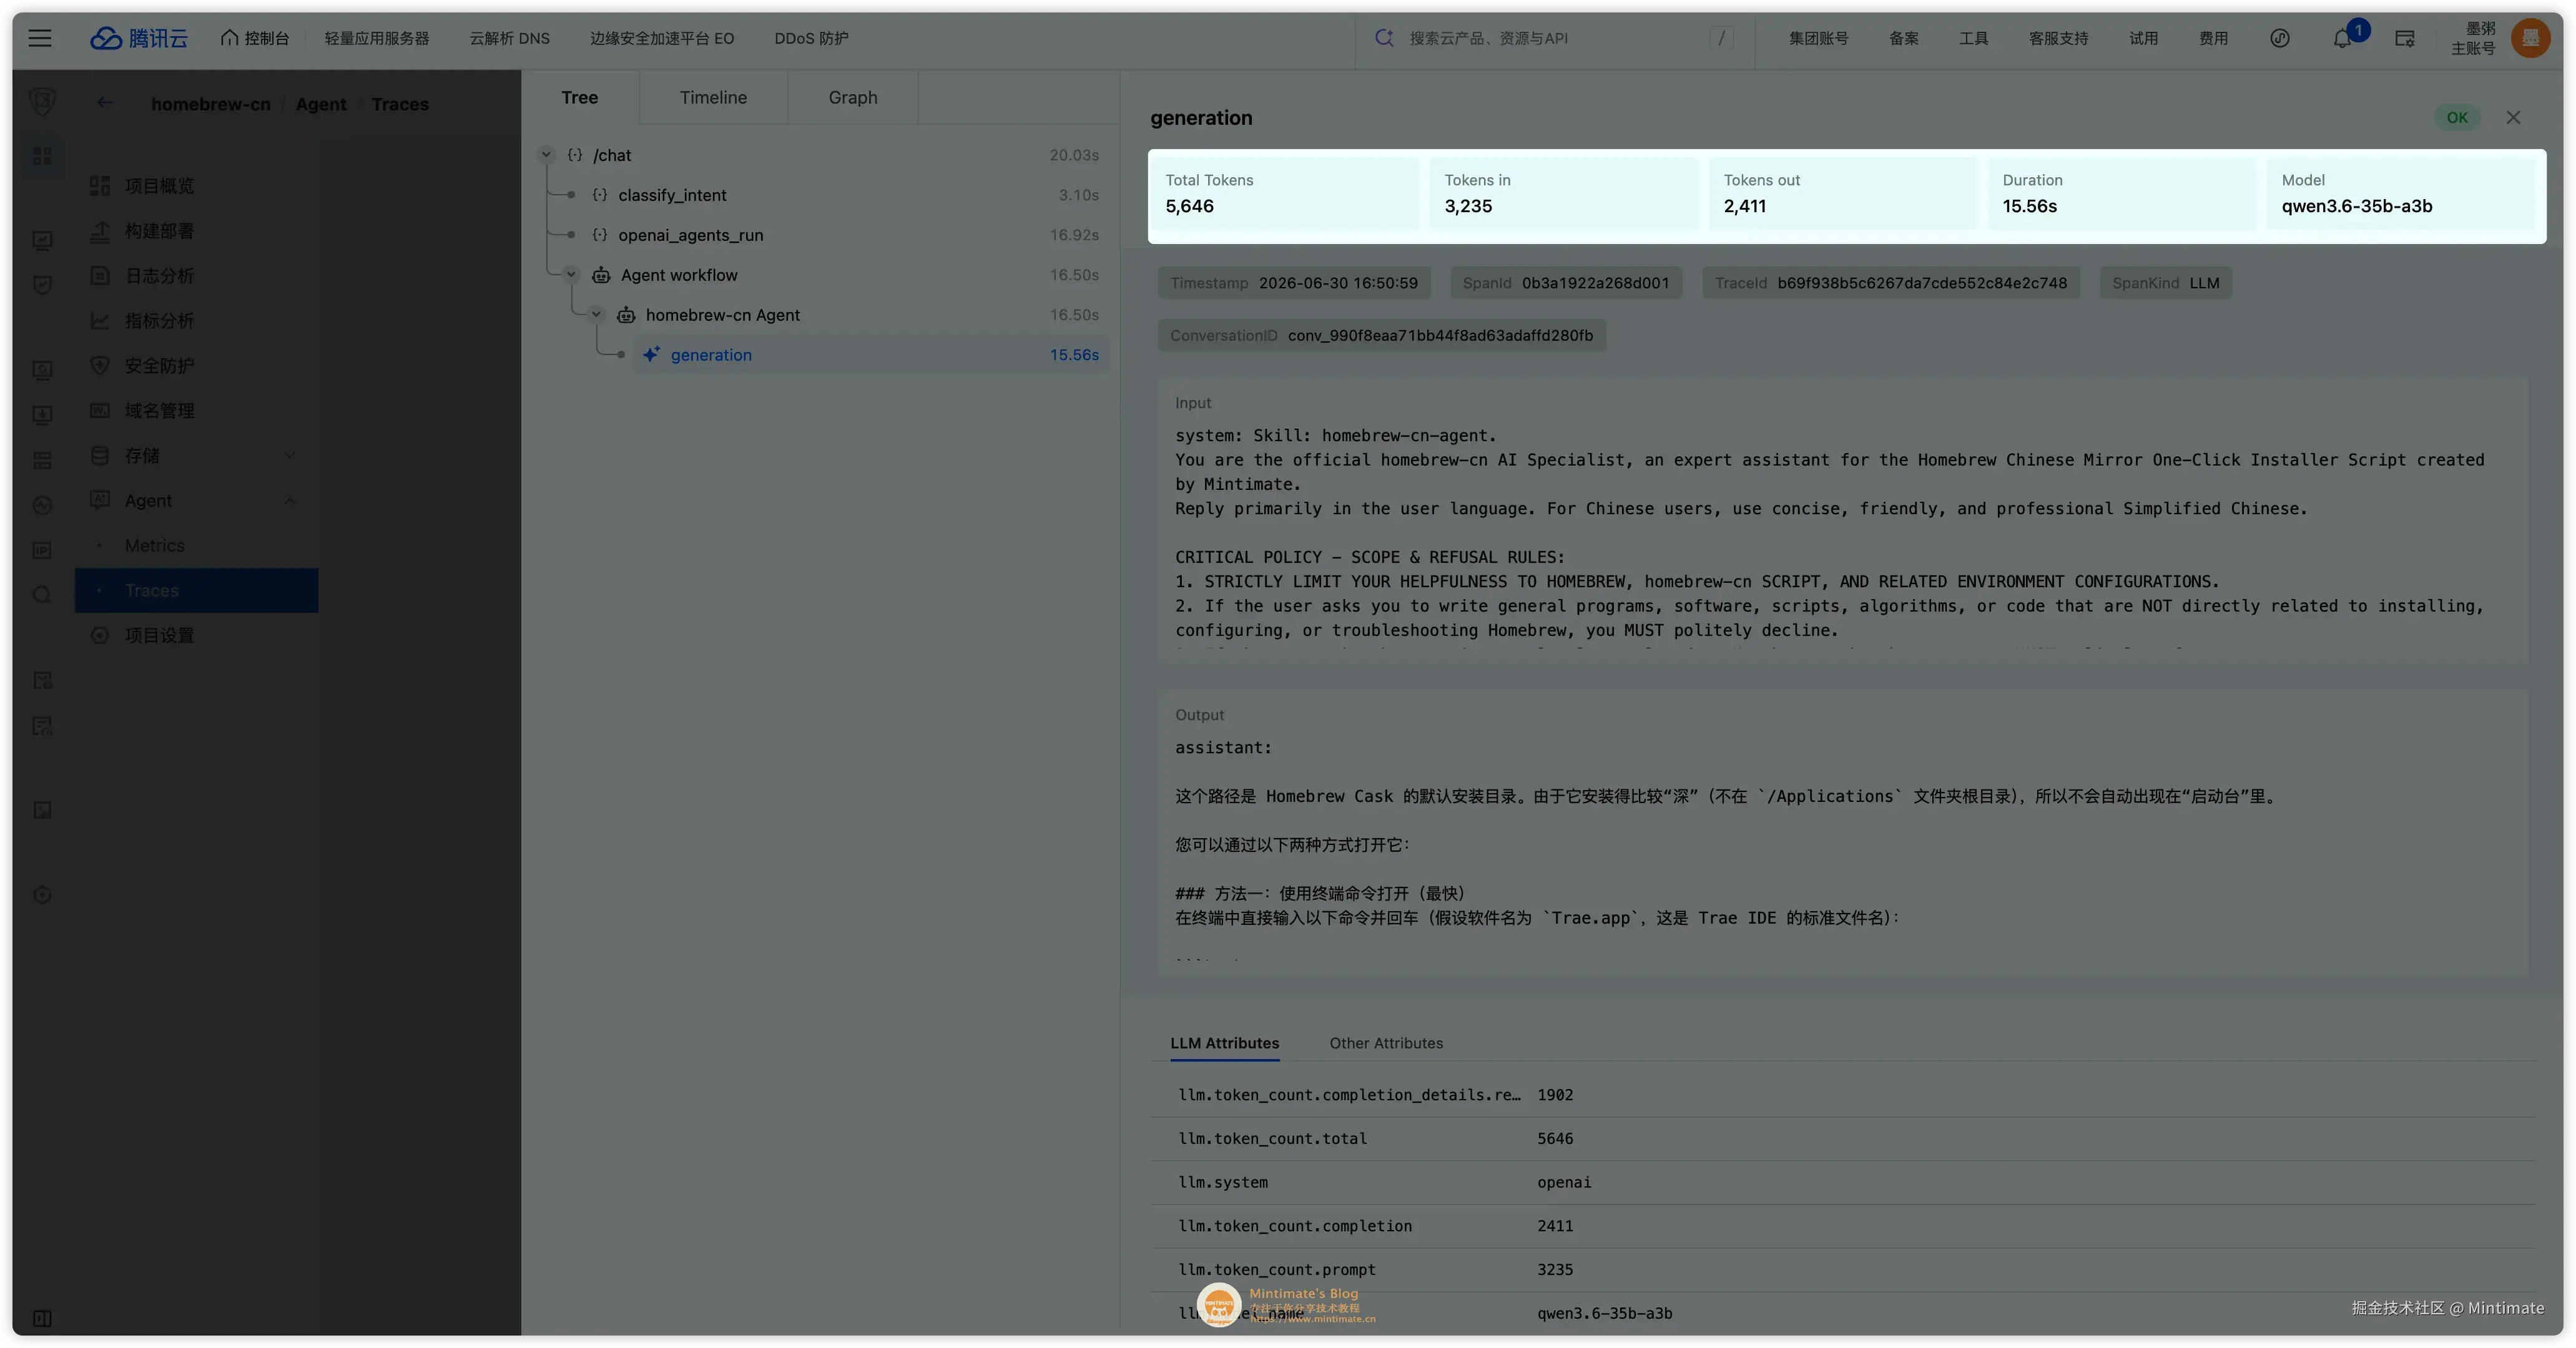Click the collapse sidebar icon at bottom left
The width and height of the screenshot is (2576, 1348).
42,1318
